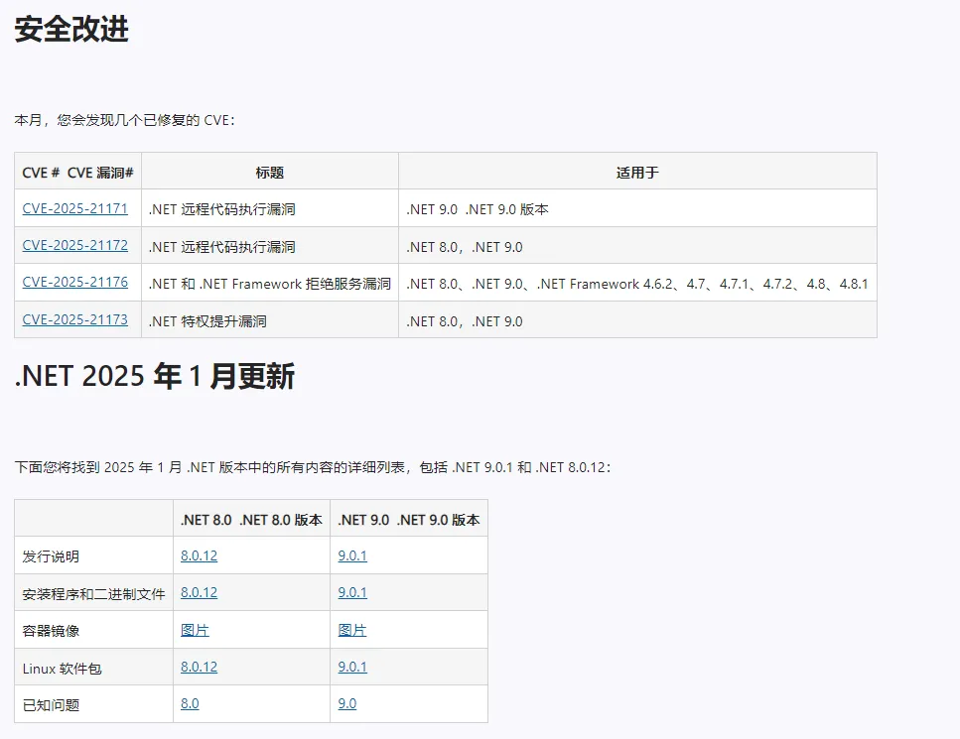Click the .NET Framework 4.6.2 versions cell
Image resolution: width=960 pixels, height=739 pixels.
coord(637,284)
